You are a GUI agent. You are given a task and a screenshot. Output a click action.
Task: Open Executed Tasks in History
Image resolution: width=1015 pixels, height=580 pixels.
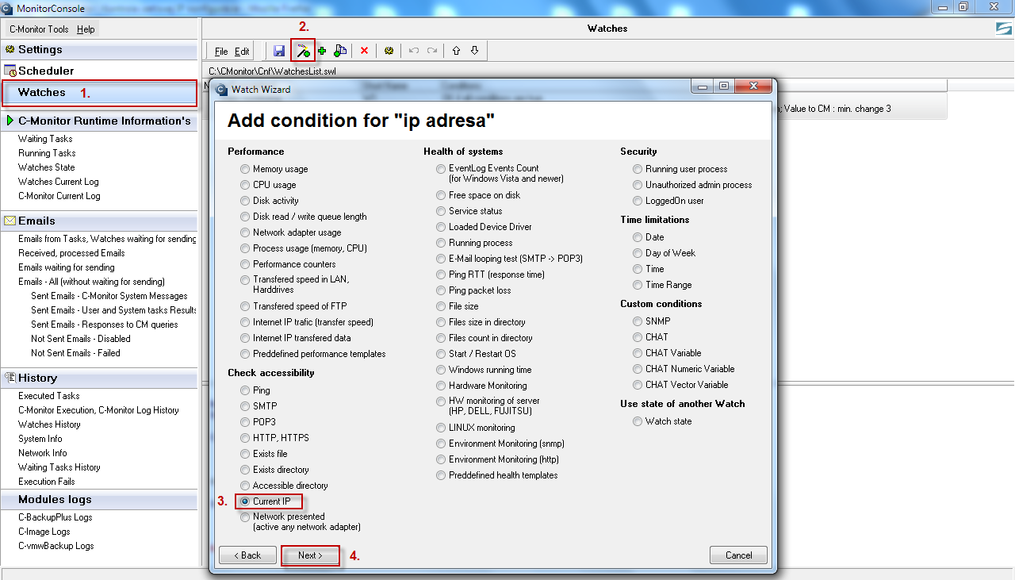pos(49,396)
